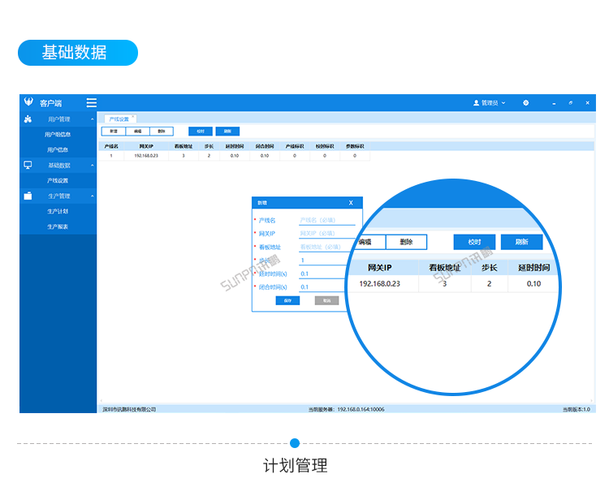Open the 管理员 user dropdown
Image resolution: width=609 pixels, height=500 pixels.
tap(489, 103)
